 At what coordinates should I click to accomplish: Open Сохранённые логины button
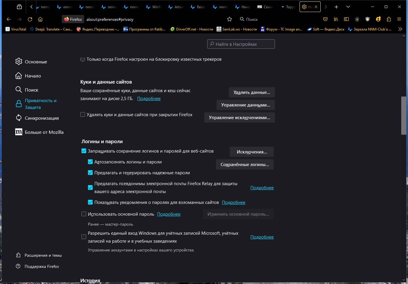click(x=245, y=164)
